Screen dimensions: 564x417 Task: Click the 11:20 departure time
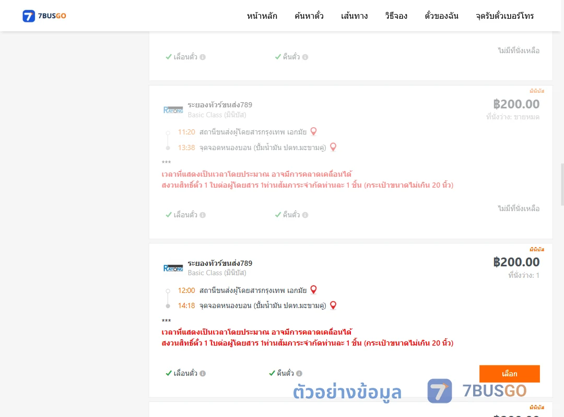pos(186,132)
